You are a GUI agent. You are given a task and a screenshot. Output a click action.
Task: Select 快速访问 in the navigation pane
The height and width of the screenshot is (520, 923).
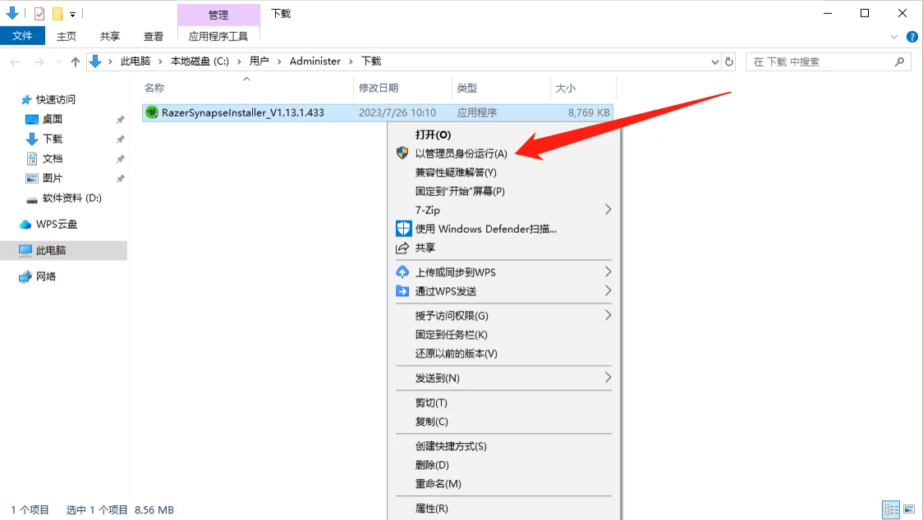pos(55,99)
